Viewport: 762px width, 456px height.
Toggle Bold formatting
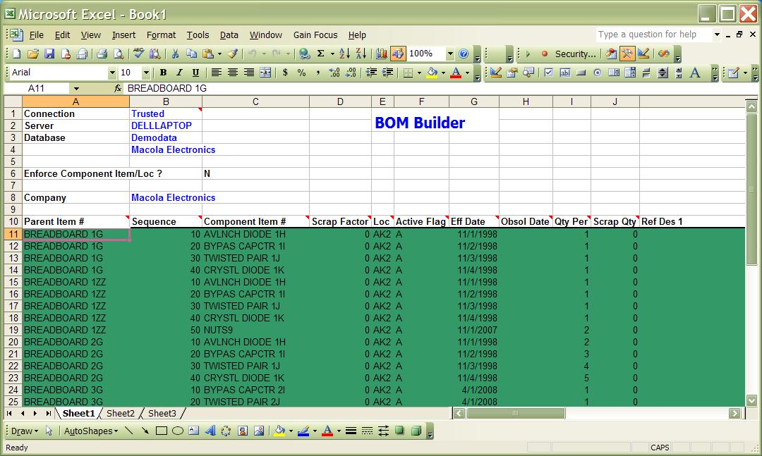[163, 73]
